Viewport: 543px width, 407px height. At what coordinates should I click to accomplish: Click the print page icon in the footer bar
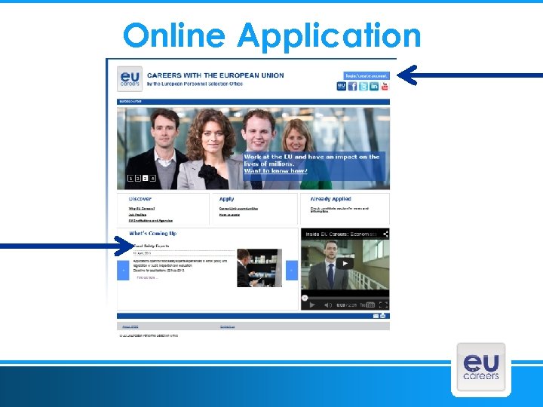pos(383,316)
